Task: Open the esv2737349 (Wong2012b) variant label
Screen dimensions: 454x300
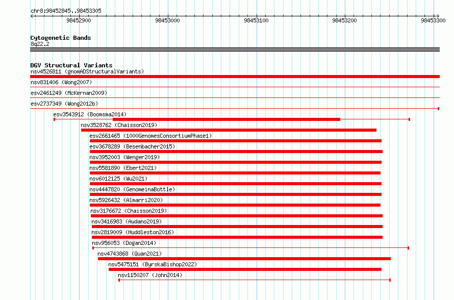Action: (x=64, y=104)
